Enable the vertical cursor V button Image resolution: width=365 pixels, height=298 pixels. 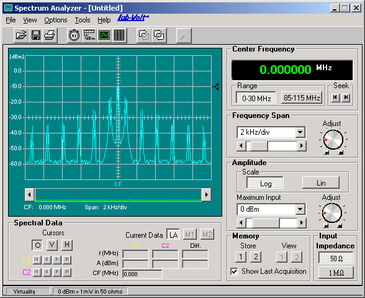tap(52, 245)
